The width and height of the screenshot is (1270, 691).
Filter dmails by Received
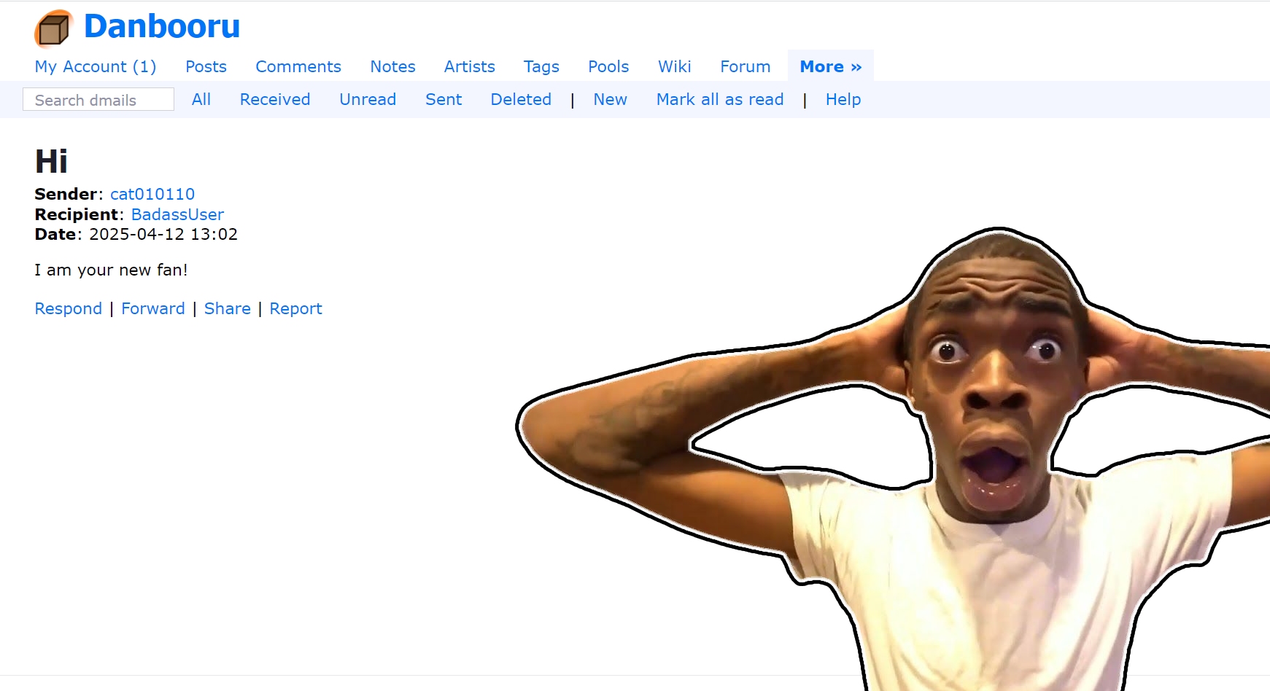click(275, 99)
